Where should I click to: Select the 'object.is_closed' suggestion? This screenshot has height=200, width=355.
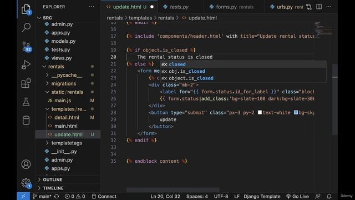pyautogui.click(x=243, y=78)
